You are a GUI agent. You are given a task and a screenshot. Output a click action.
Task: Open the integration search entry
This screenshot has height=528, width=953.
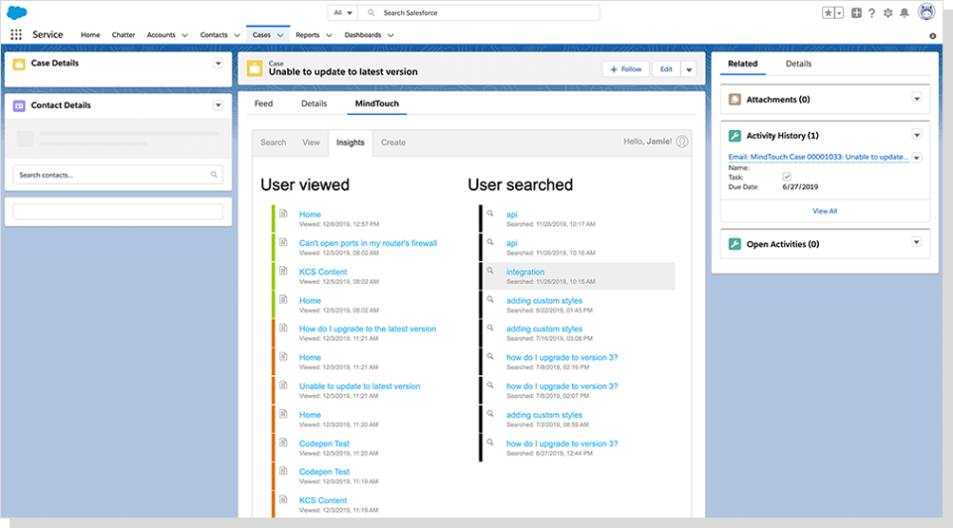(525, 272)
